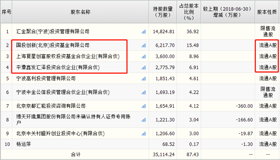Click holding value 1,206.60
The image size is (280, 160).
point(165,134)
